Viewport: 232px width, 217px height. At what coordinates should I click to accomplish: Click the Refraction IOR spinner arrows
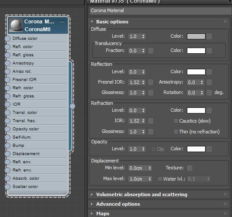(143, 121)
